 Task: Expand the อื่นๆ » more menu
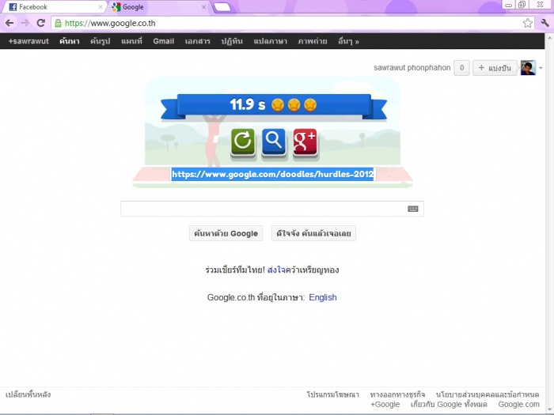pyautogui.click(x=348, y=41)
